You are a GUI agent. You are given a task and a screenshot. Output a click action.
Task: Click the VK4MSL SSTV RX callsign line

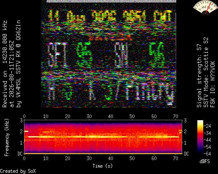click(x=19, y=64)
